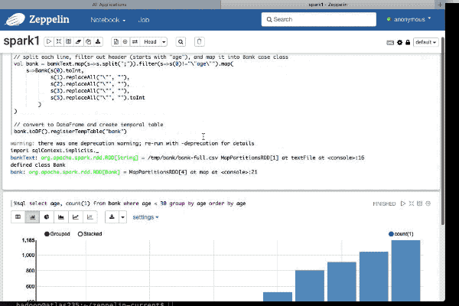Open the Head revision dropdown arrow
Screen dimensions: 459x306
point(164,42)
